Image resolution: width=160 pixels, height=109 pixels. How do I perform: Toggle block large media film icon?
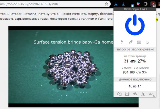pyautogui.click(x=127, y=94)
